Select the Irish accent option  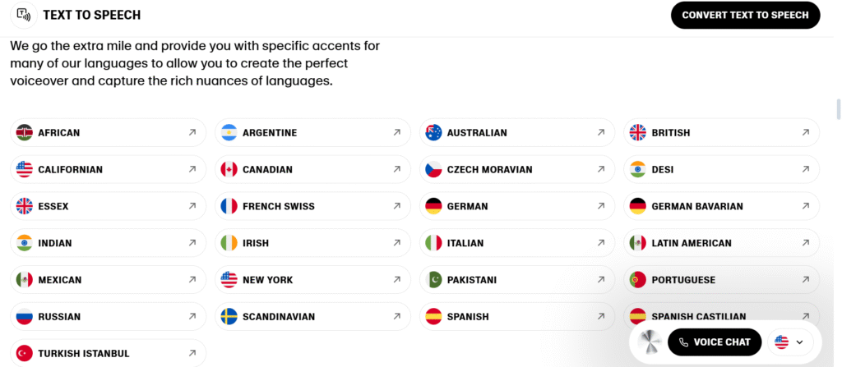312,243
